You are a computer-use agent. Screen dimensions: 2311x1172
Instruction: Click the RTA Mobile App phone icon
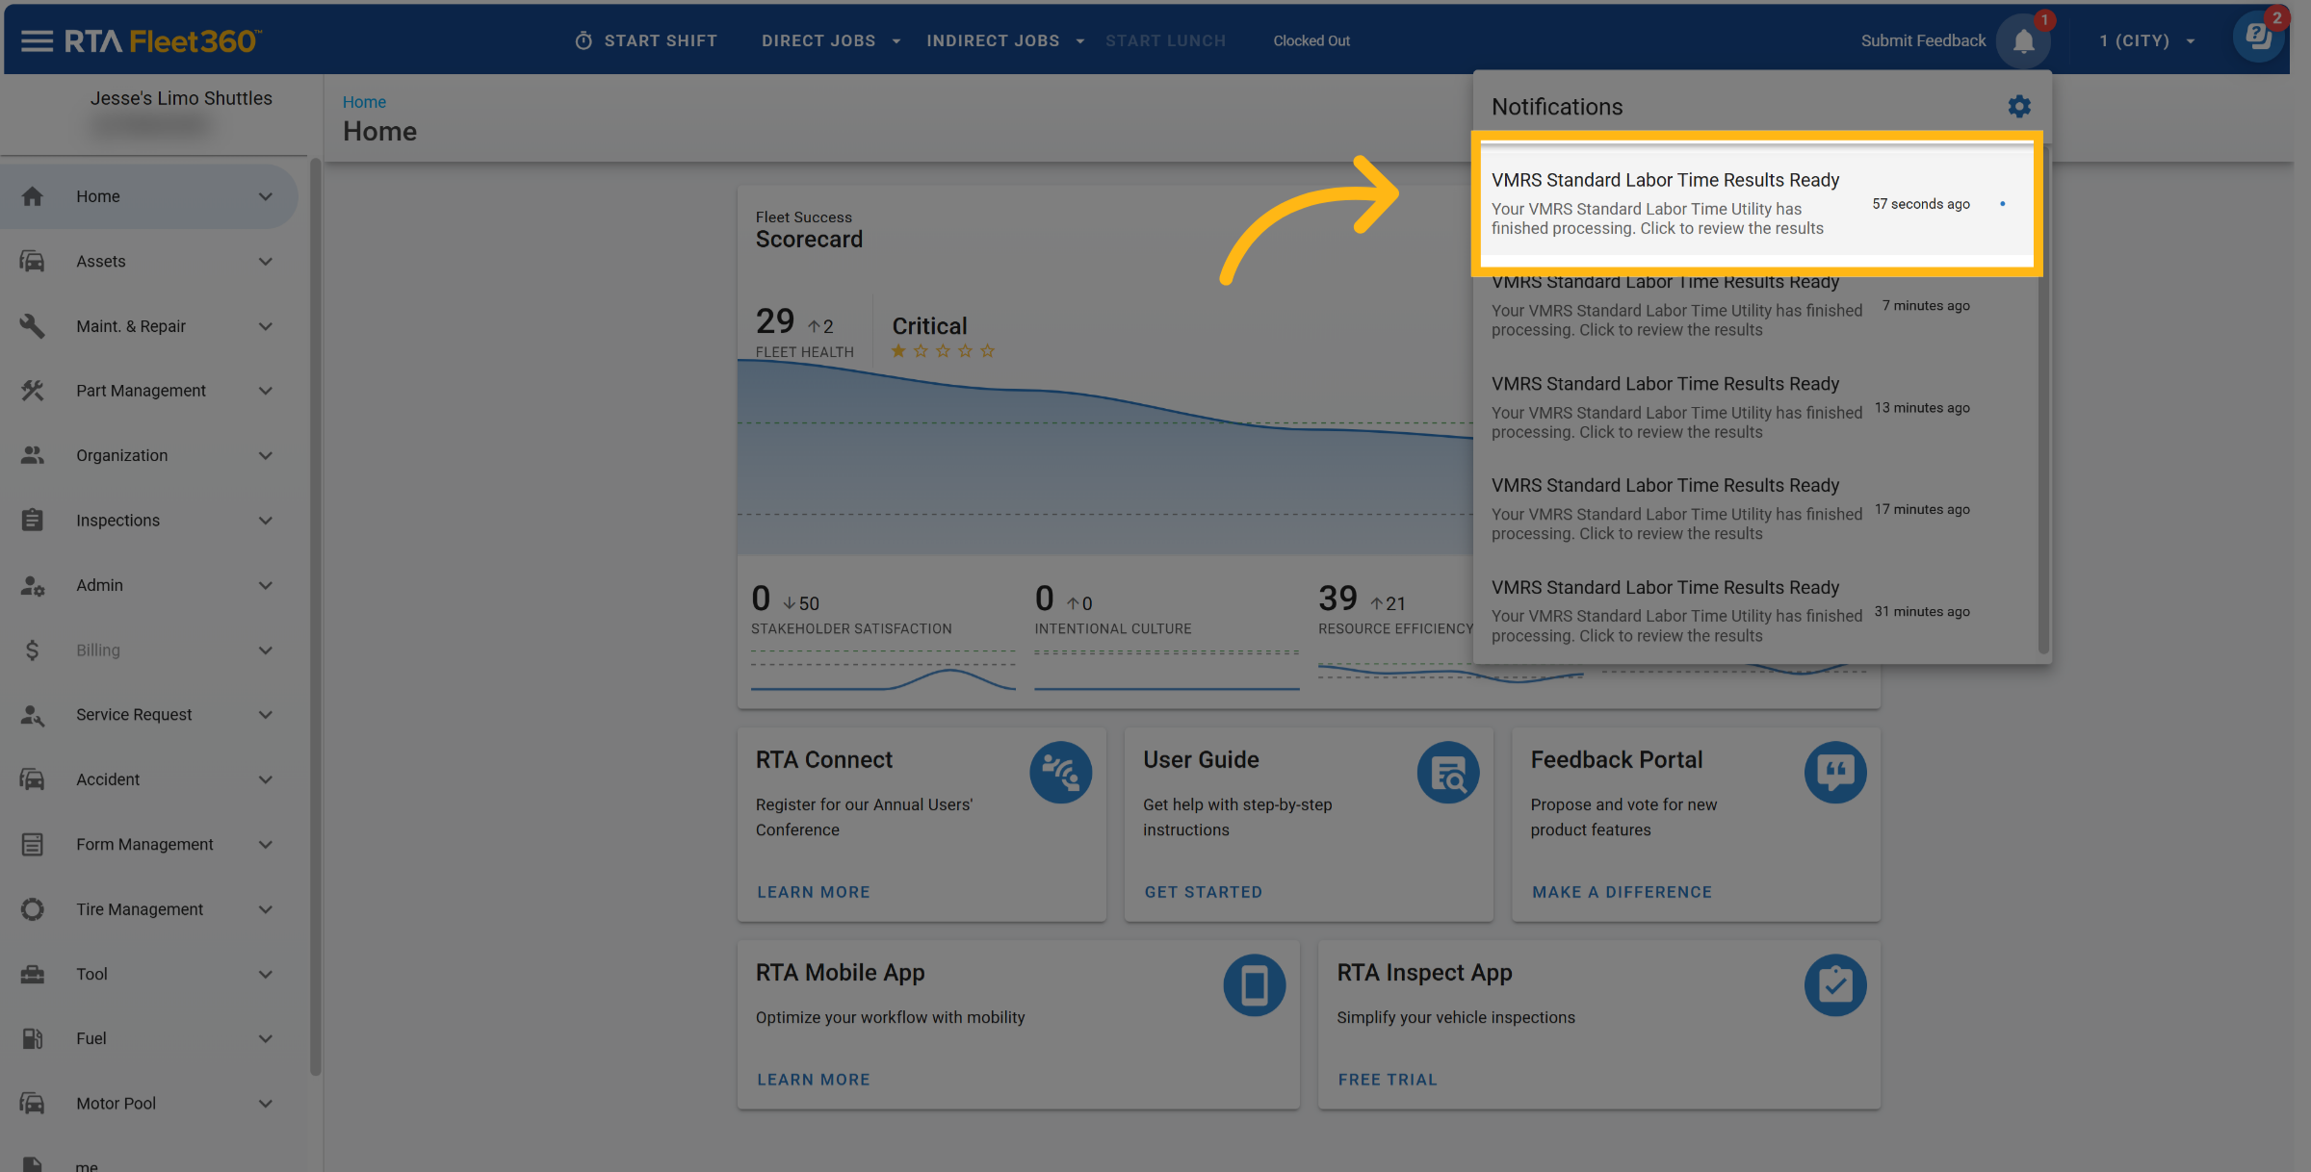coord(1254,985)
